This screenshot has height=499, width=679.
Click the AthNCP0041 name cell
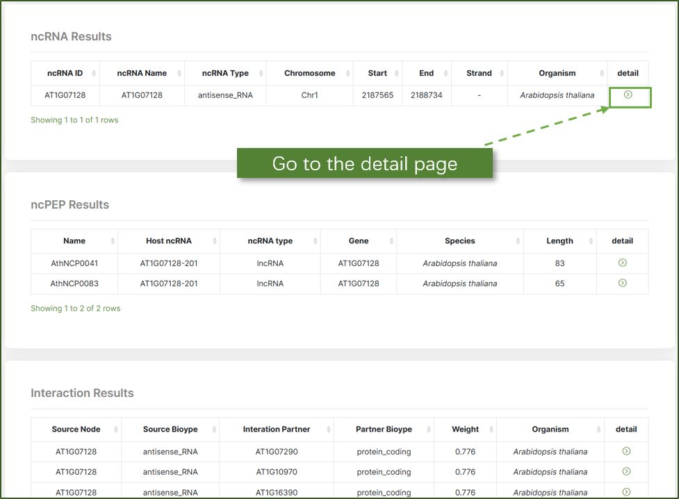[x=74, y=263]
